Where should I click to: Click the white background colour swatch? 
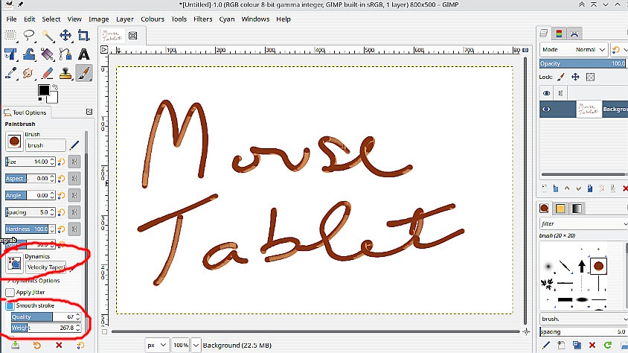(x=54, y=98)
